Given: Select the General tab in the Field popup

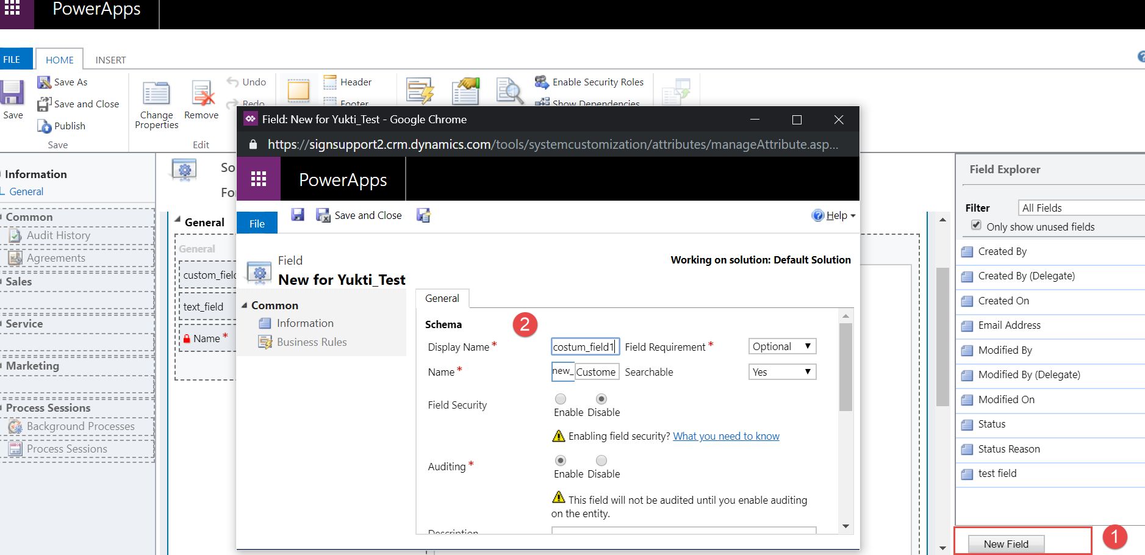Looking at the screenshot, I should pos(442,298).
